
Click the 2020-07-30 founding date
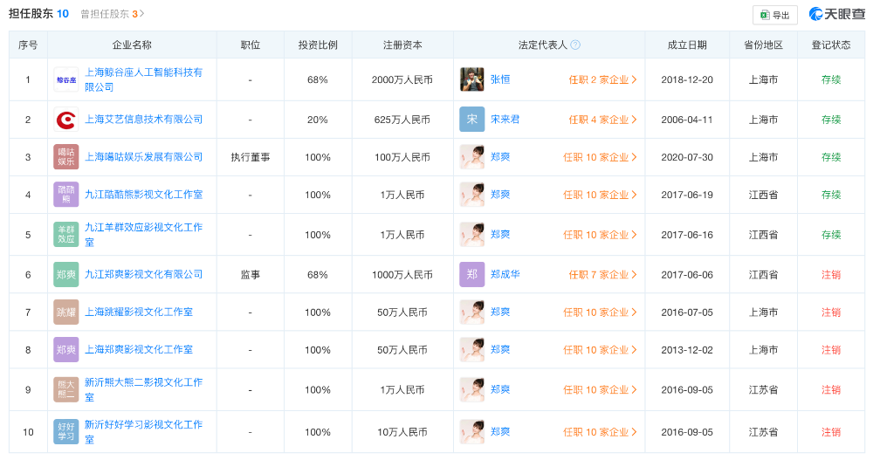(x=687, y=157)
